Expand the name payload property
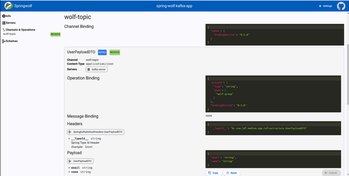The height and width of the screenshot is (176, 349). [69, 172]
